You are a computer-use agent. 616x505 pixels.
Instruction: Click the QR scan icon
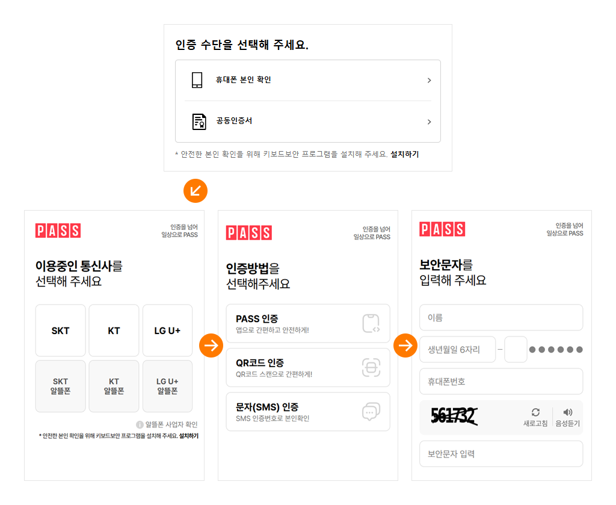(371, 367)
